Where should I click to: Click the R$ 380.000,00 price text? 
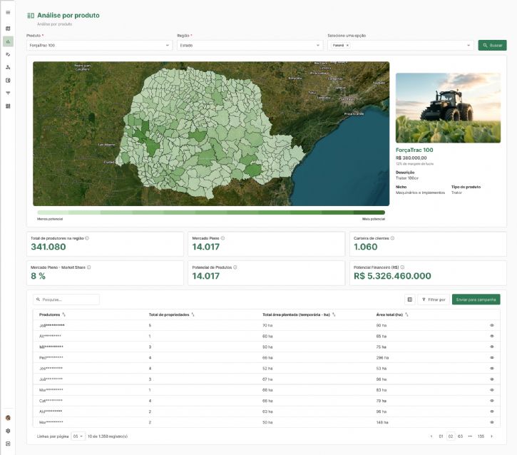point(411,158)
